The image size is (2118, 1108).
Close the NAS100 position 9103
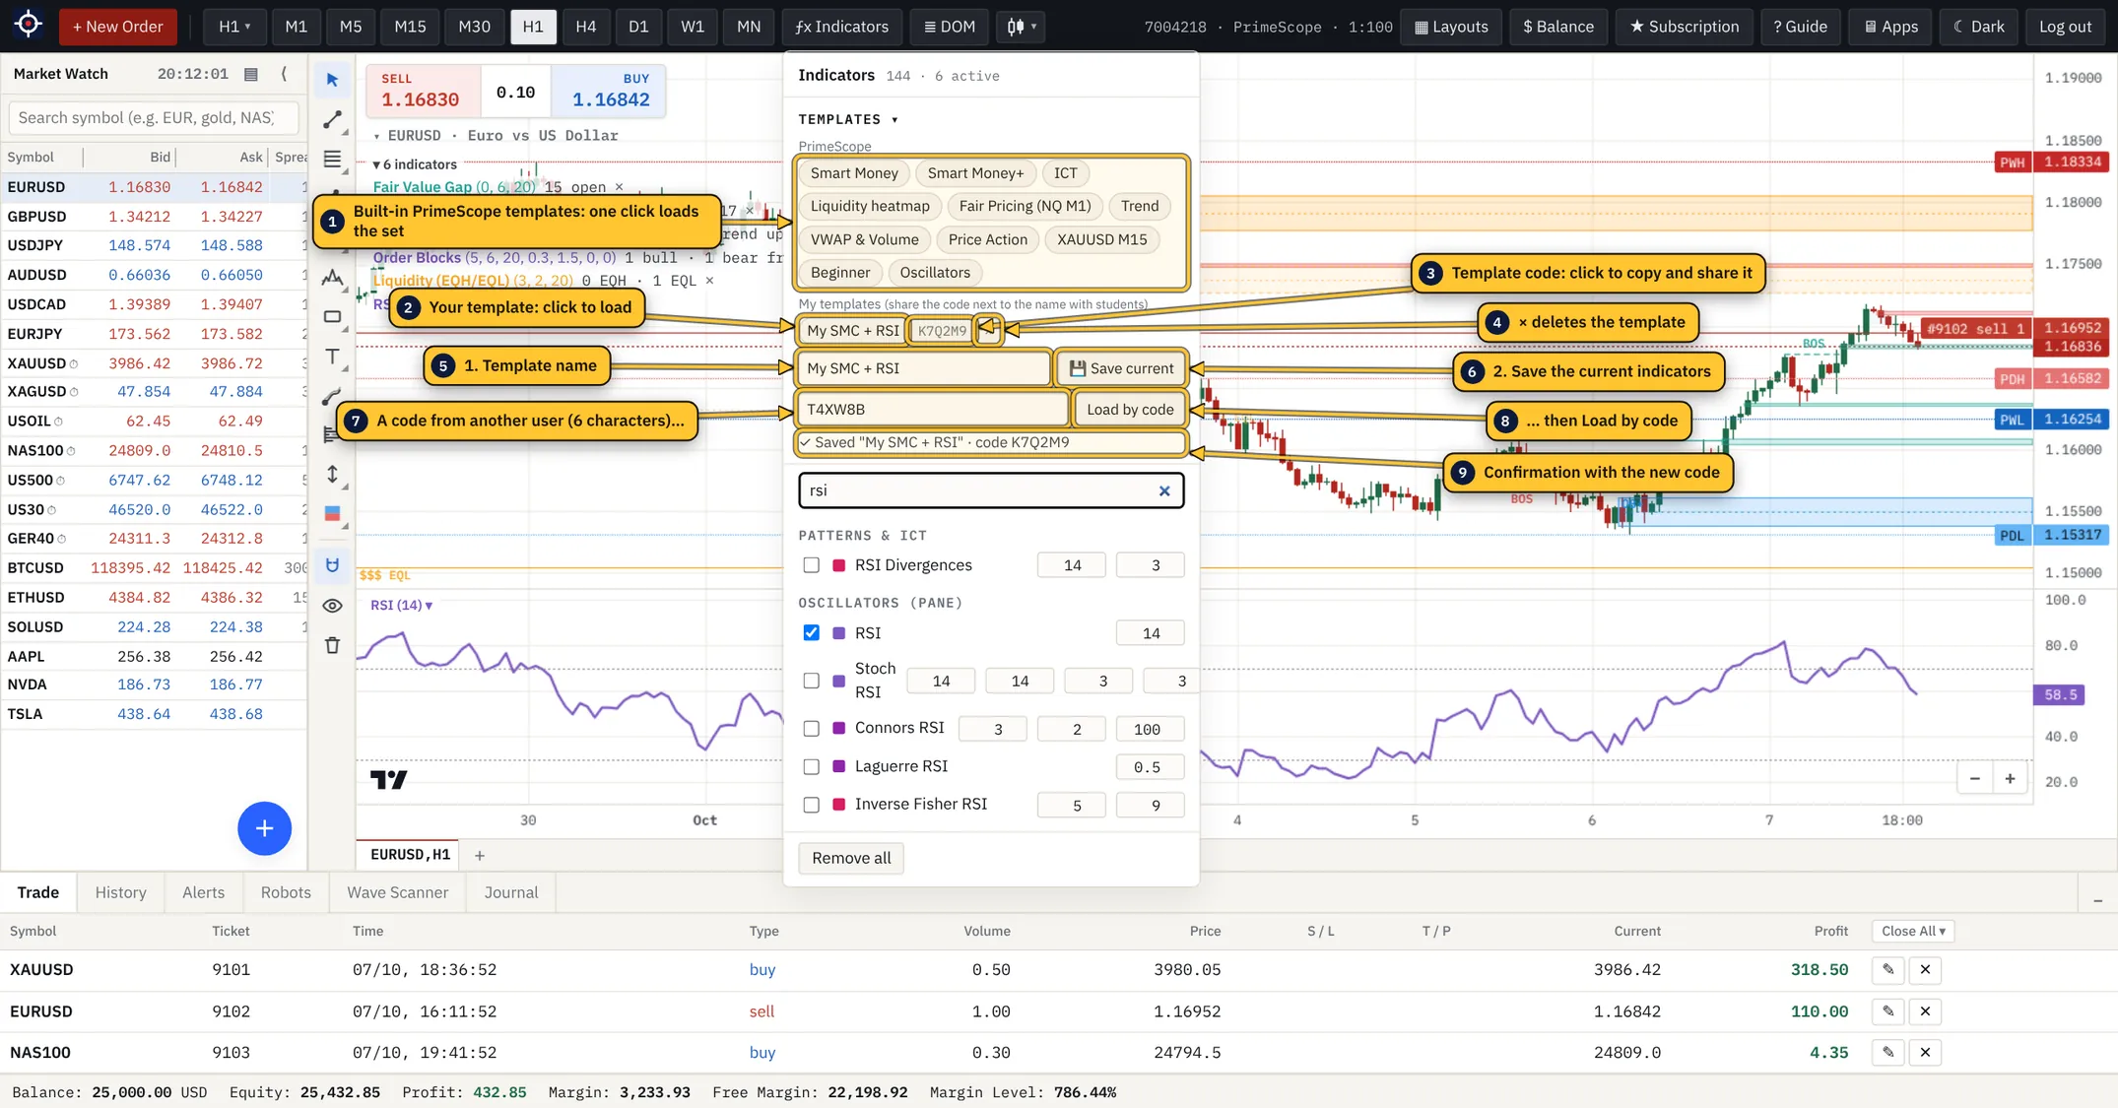tap(1925, 1052)
